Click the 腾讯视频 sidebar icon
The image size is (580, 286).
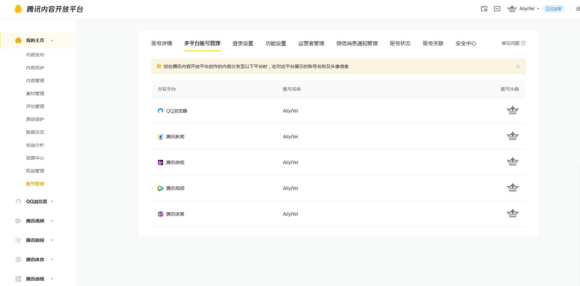(x=18, y=221)
